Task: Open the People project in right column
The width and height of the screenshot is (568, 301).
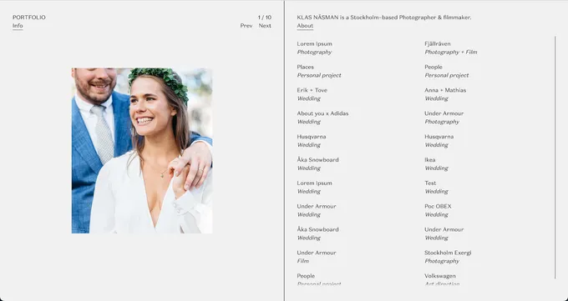Action: pos(446,71)
